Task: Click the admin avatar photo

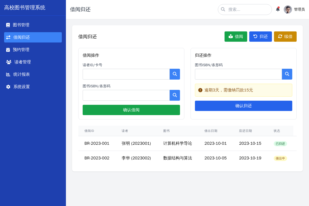Action: point(288,9)
